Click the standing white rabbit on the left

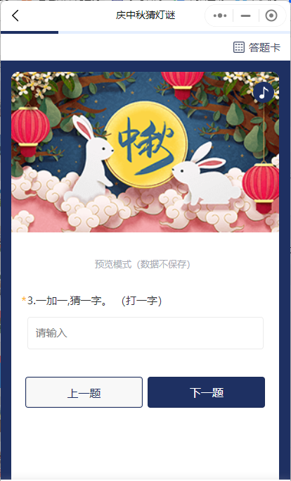pos(91,160)
